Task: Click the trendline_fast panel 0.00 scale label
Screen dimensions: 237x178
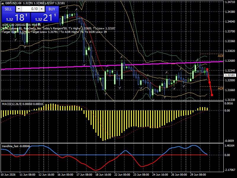Action: (227, 155)
